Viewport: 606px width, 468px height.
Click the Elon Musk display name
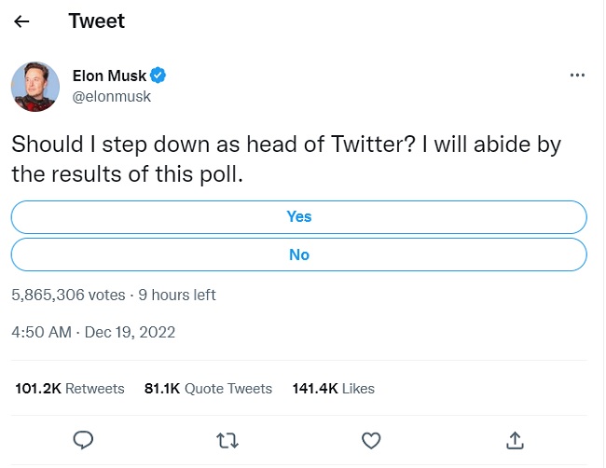click(x=109, y=76)
